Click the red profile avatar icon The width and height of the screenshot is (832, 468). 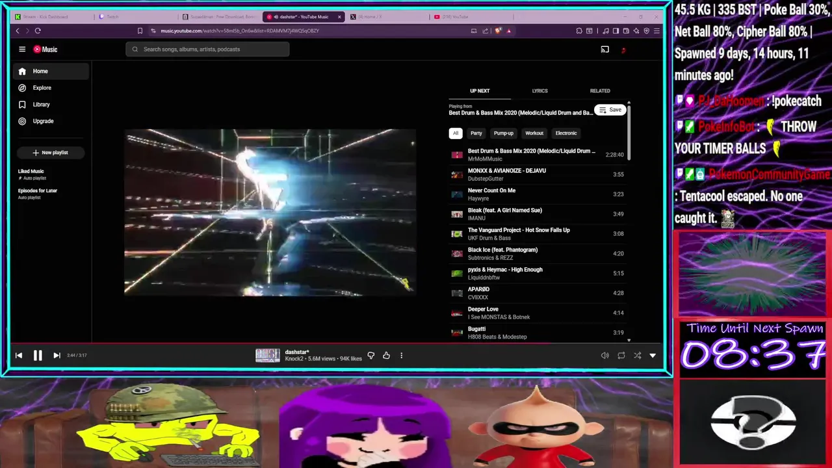(623, 49)
